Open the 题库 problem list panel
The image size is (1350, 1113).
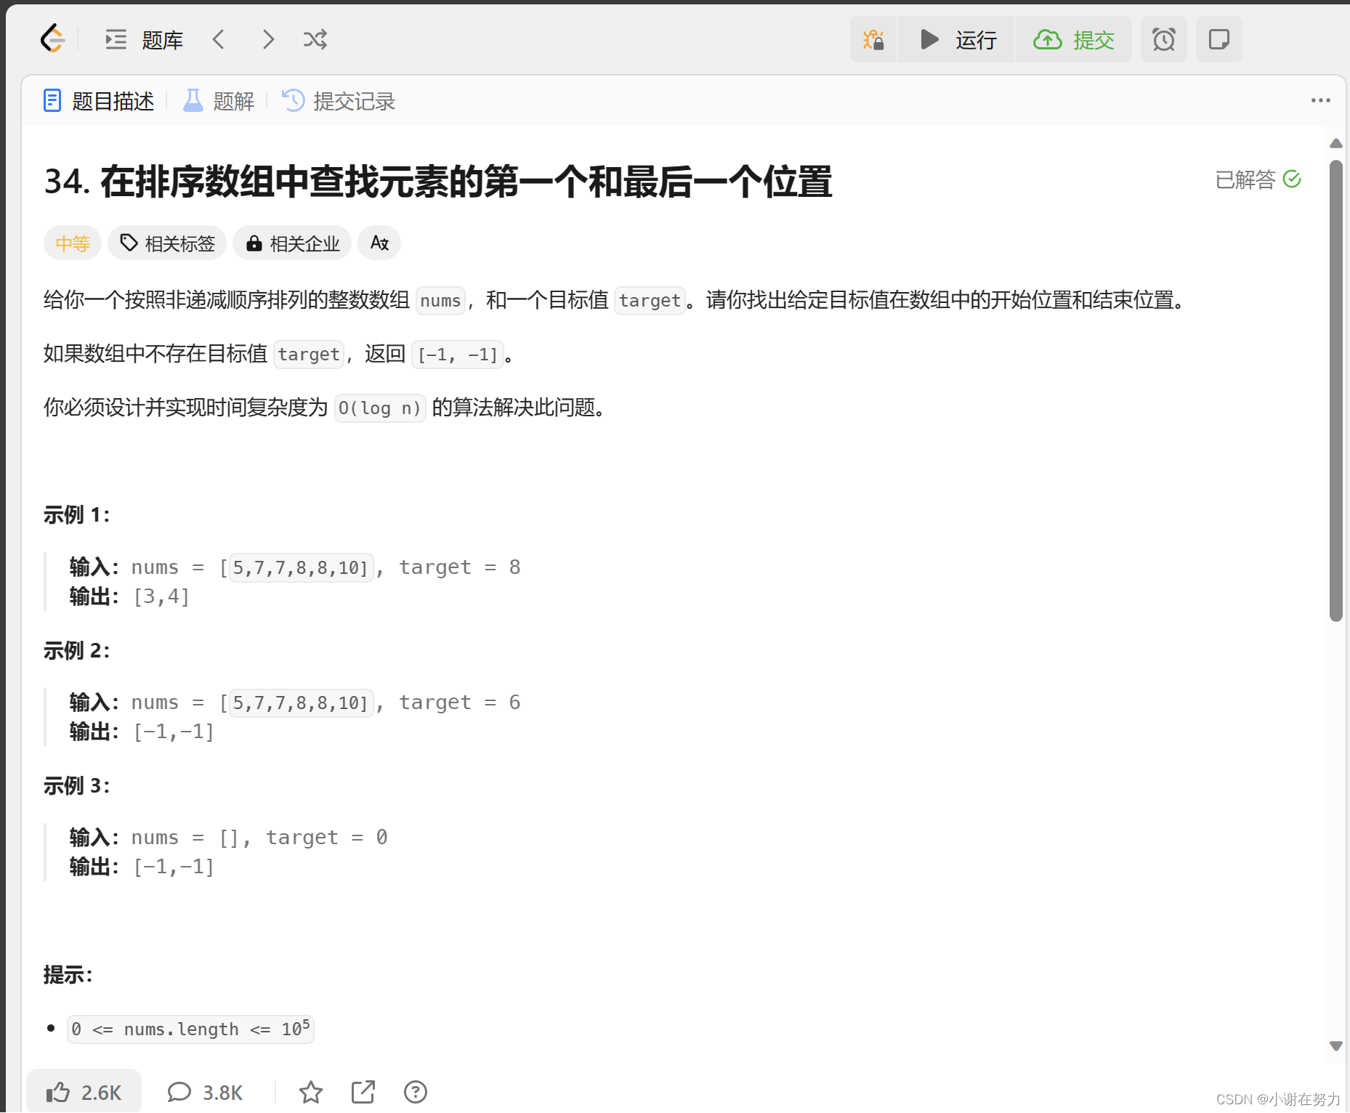144,39
